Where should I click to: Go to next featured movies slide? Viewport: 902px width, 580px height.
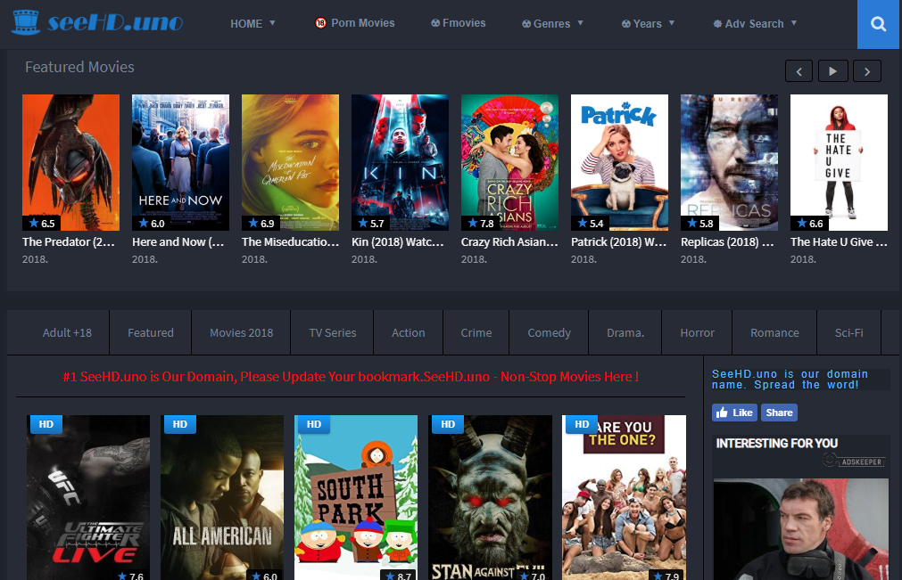click(867, 71)
